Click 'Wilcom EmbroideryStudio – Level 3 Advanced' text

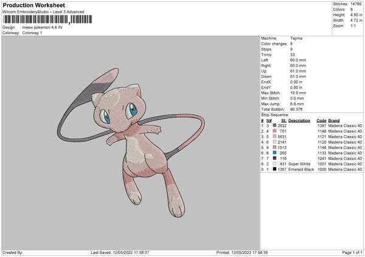(x=43, y=12)
